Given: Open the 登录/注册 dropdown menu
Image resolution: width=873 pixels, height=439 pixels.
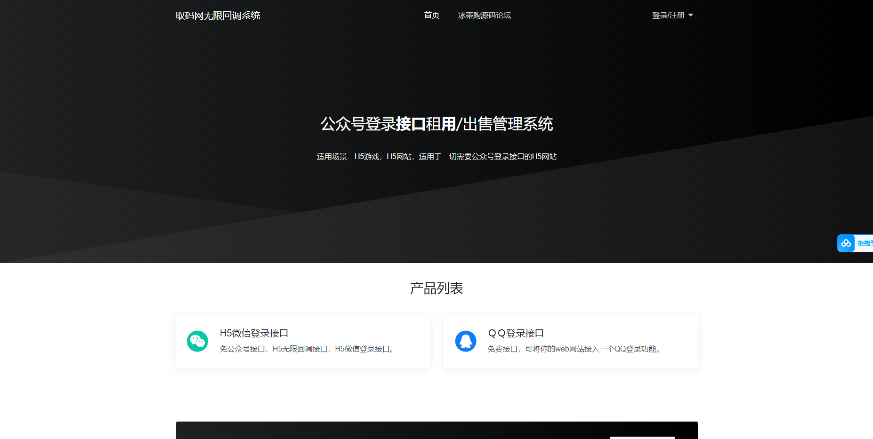Looking at the screenshot, I should coord(668,16).
